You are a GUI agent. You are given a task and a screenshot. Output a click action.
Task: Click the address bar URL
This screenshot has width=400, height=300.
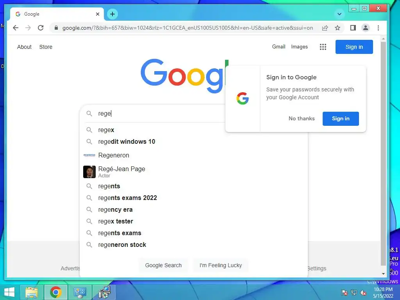(x=187, y=28)
